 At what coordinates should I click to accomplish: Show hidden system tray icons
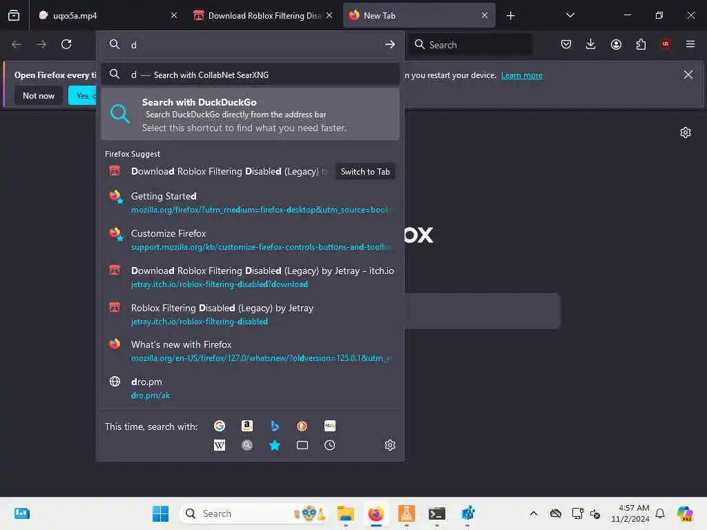click(534, 513)
